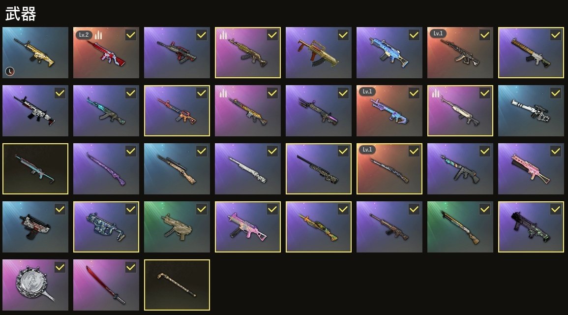Toggle checkmark on tan Uzi green tile
The height and width of the screenshot is (315, 568).
(x=202, y=210)
